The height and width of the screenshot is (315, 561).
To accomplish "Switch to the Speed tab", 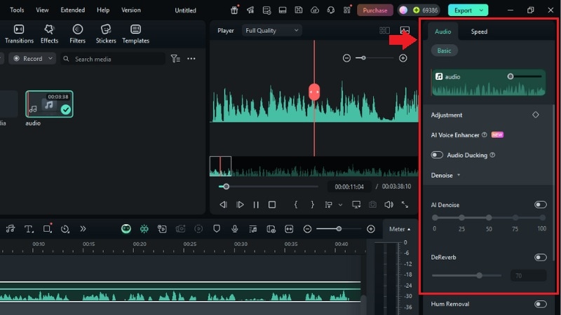I will tap(479, 31).
